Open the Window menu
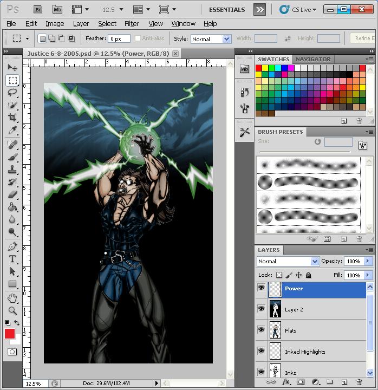Image resolution: width=378 pixels, height=390 pixels. 183,24
